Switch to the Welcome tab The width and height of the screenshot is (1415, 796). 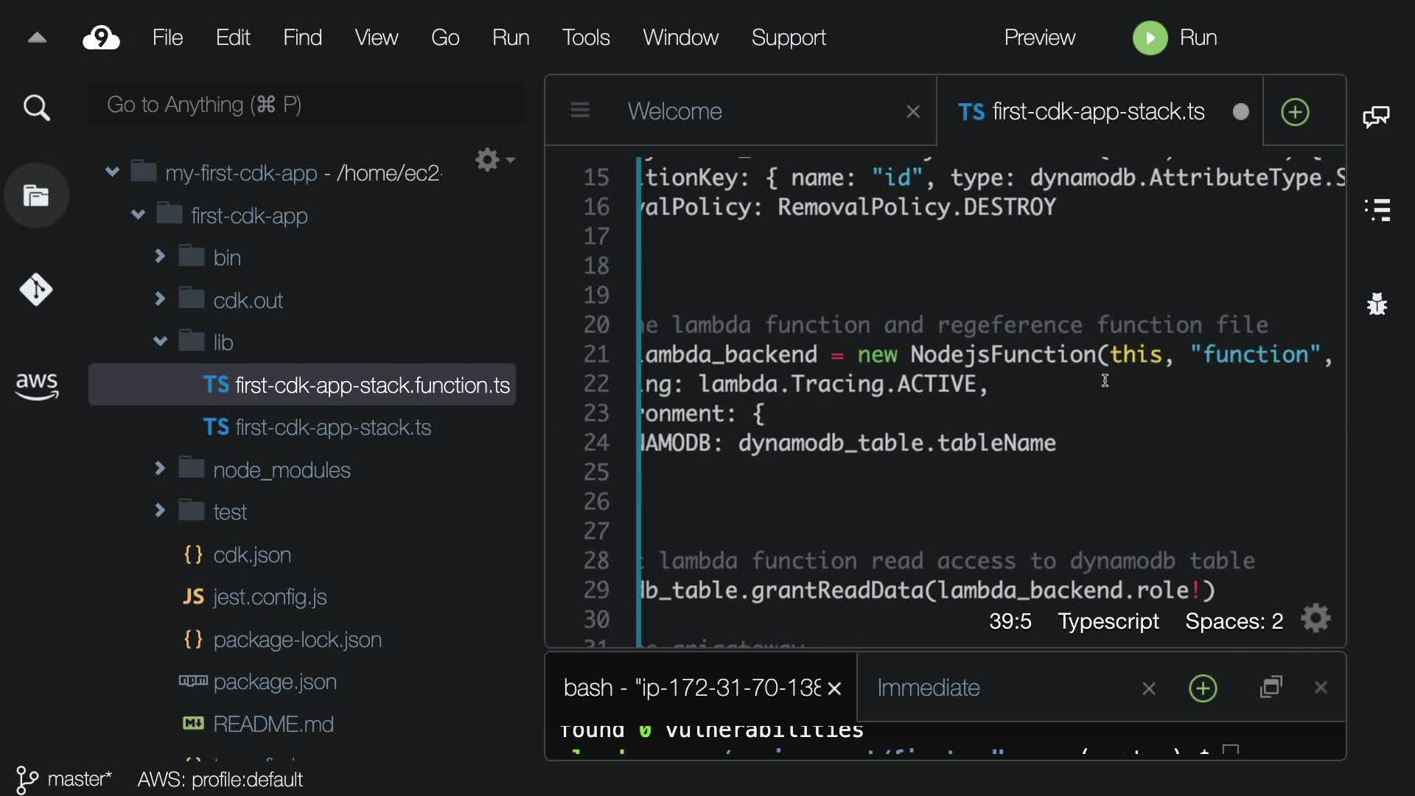674,111
